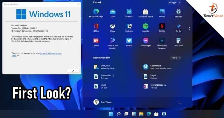Launch PicsArt Pro Version
The height and width of the screenshot is (118, 224).
click(113, 43)
